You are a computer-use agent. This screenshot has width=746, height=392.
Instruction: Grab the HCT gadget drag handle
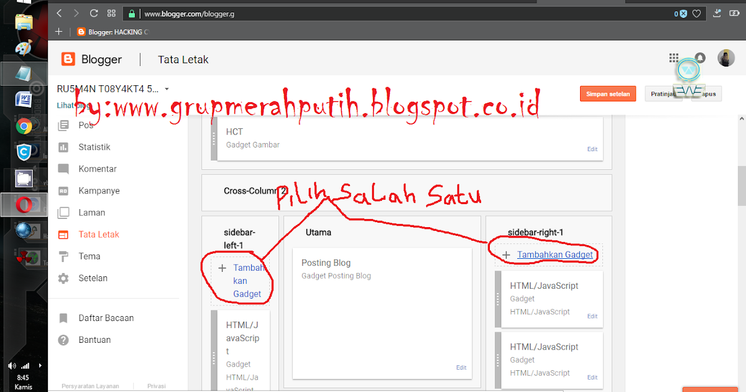pyautogui.click(x=214, y=139)
